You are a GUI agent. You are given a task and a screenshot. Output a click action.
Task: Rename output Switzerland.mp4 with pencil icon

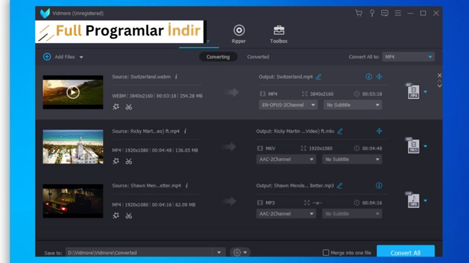point(319,77)
